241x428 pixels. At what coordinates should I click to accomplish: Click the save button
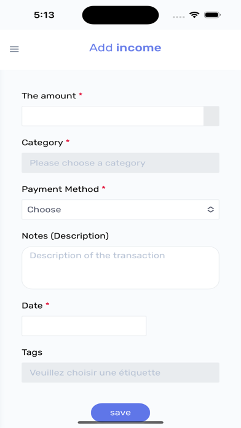(120, 413)
